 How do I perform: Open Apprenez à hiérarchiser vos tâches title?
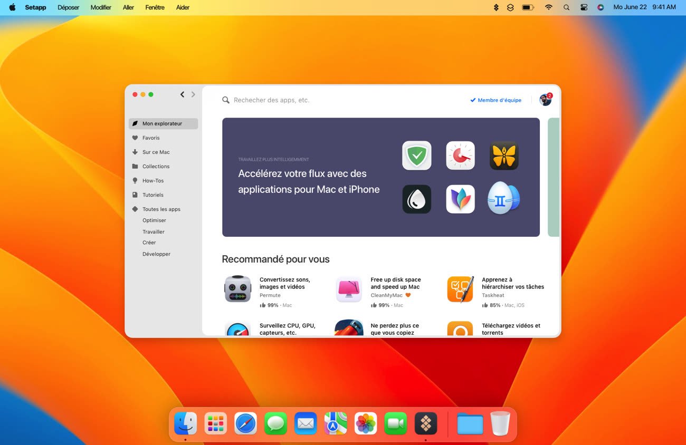(x=513, y=283)
